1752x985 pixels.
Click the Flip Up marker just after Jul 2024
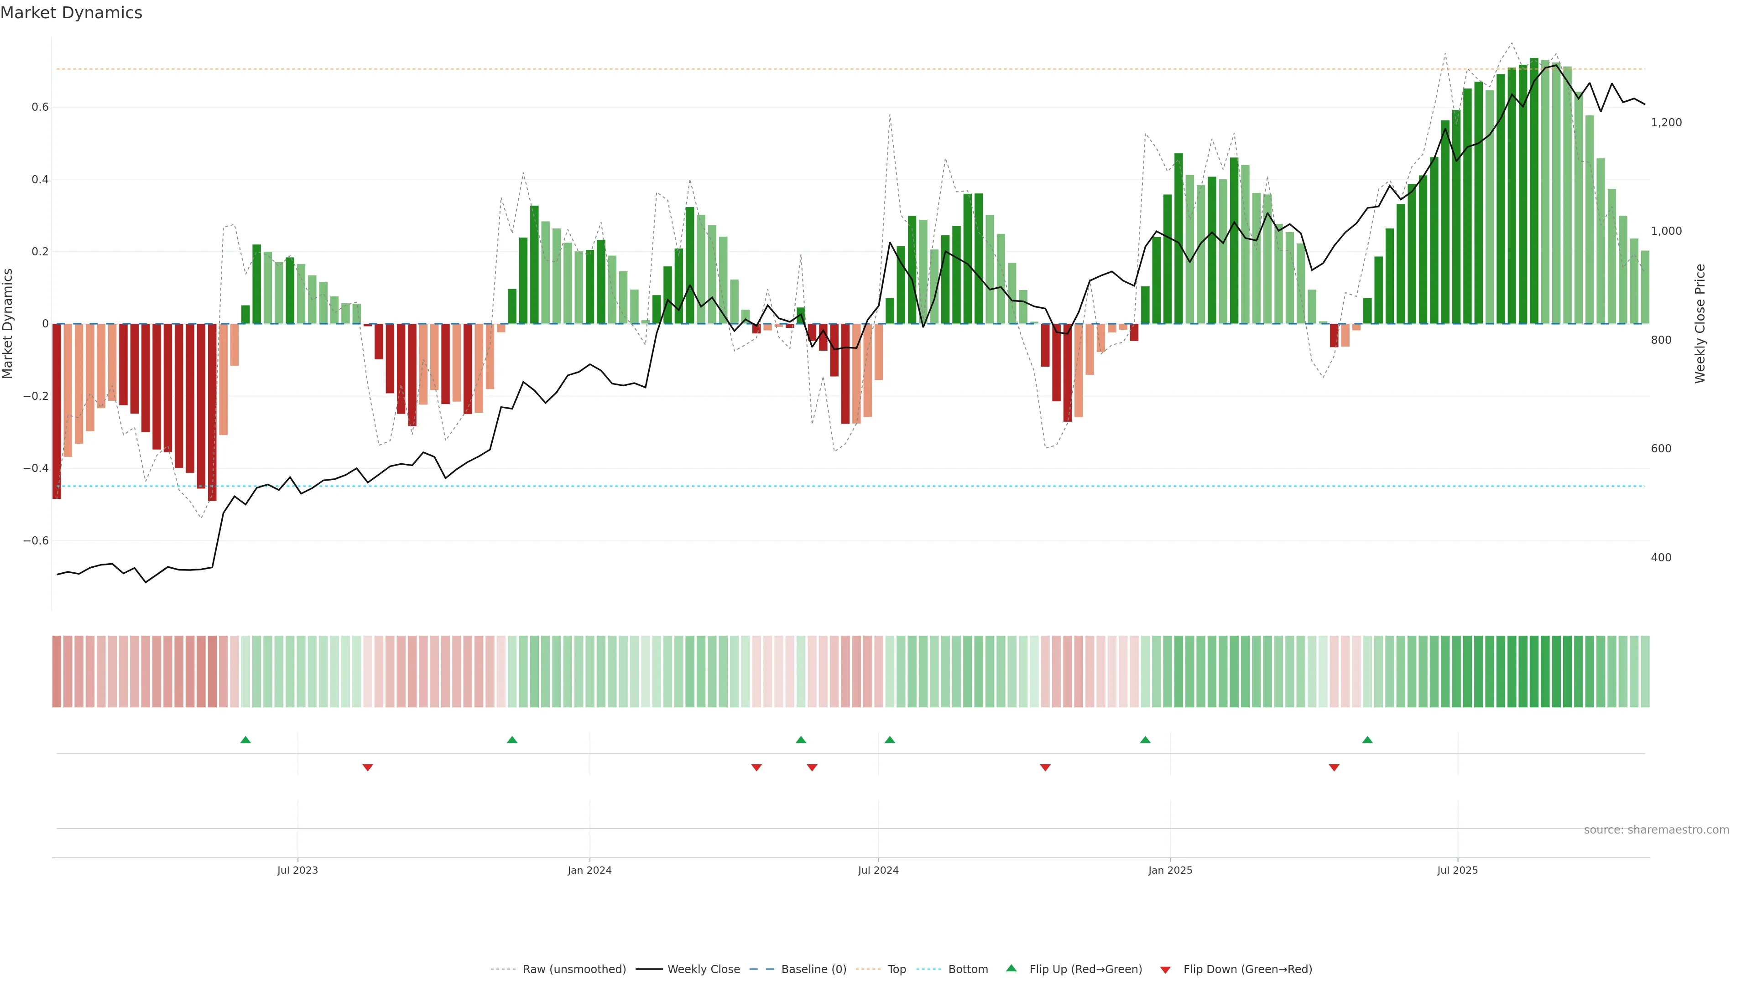pos(890,740)
